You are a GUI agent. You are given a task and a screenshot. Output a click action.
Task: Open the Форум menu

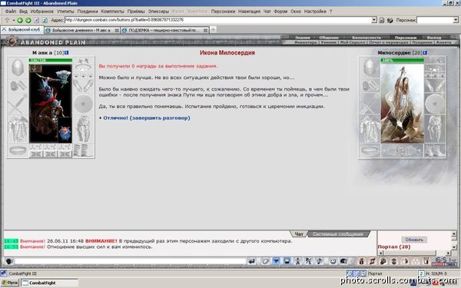click(280, 12)
